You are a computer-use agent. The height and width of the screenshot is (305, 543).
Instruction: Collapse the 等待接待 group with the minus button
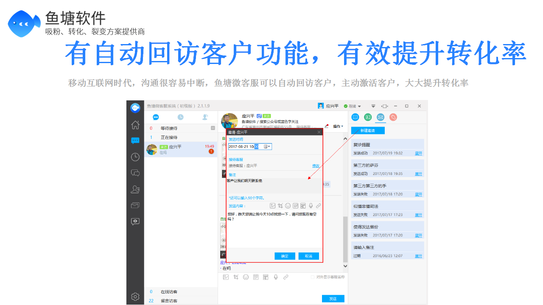pyautogui.click(x=213, y=128)
